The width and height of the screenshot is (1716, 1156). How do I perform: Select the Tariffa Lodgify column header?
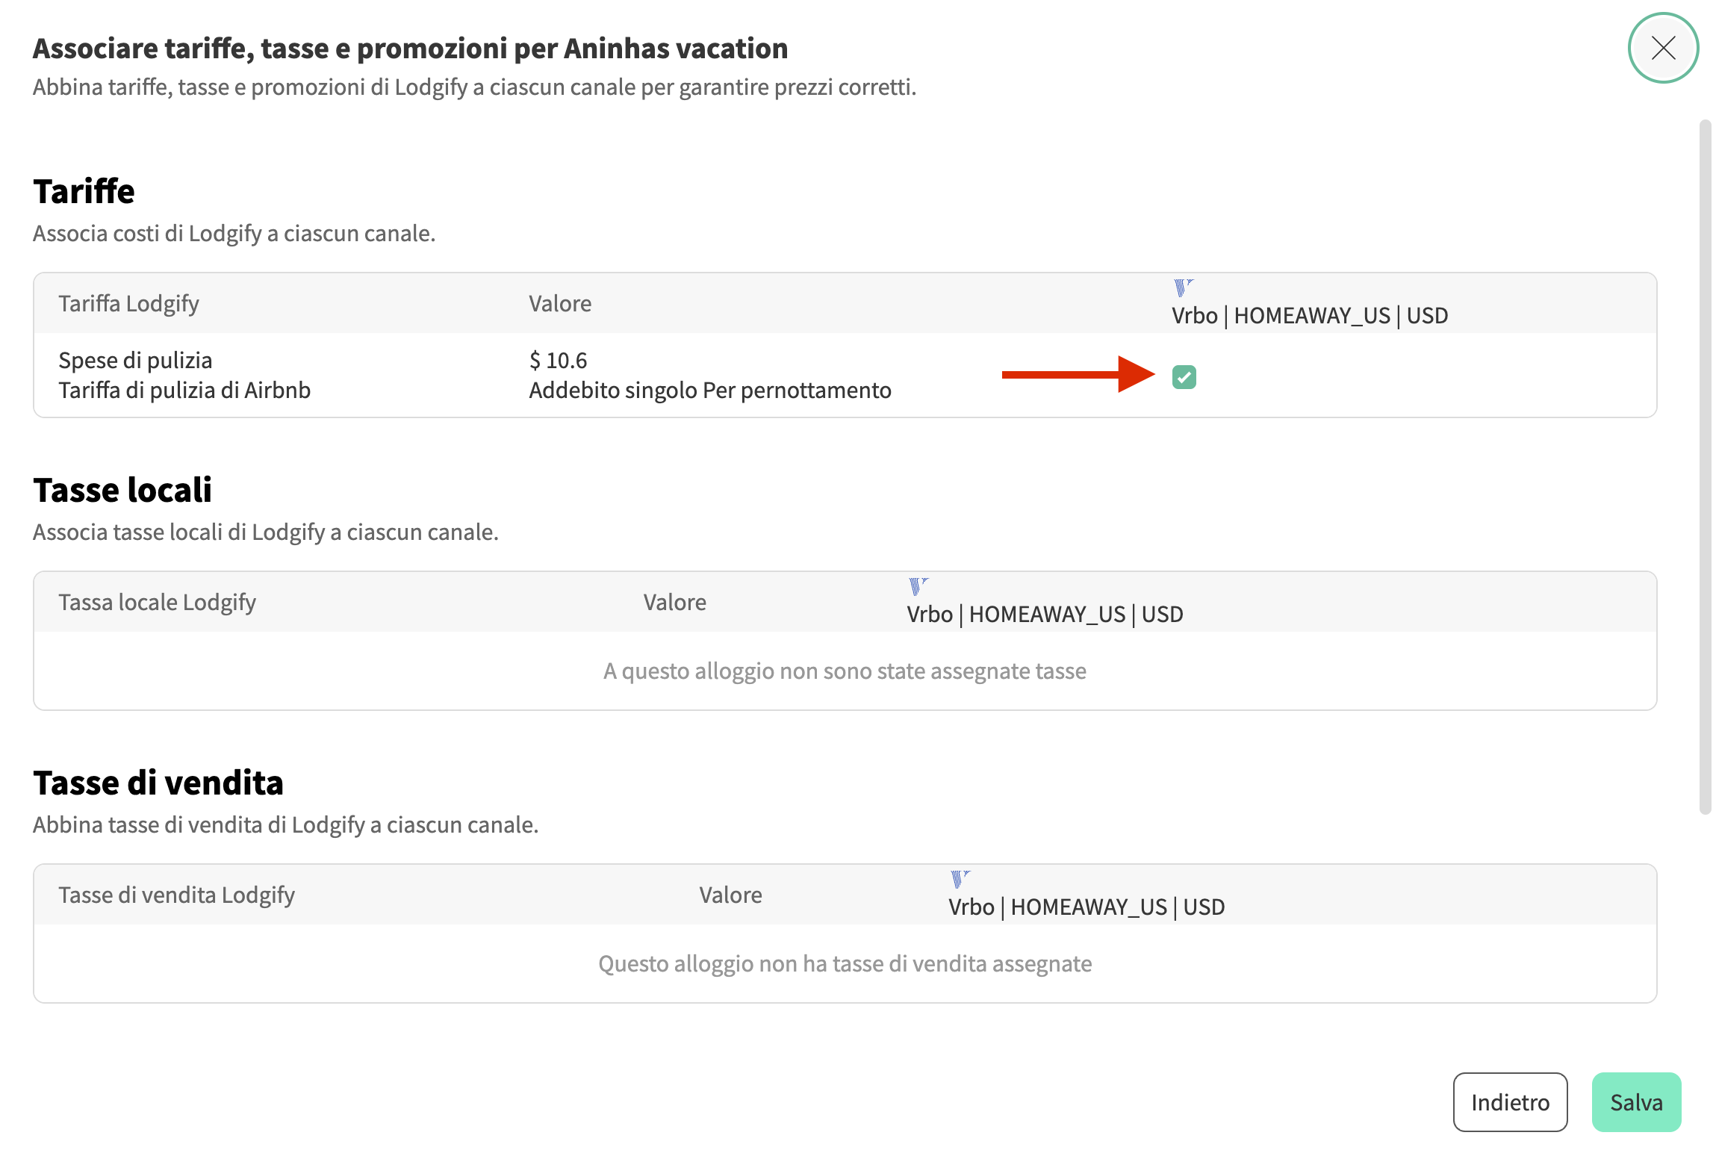[128, 304]
